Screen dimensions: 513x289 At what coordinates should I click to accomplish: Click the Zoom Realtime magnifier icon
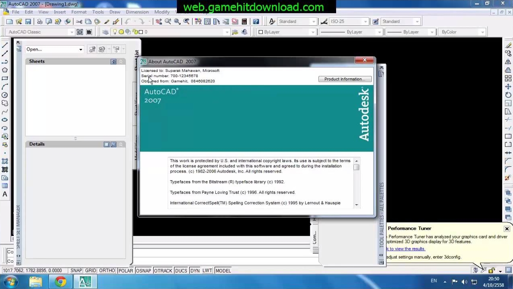[168, 21]
